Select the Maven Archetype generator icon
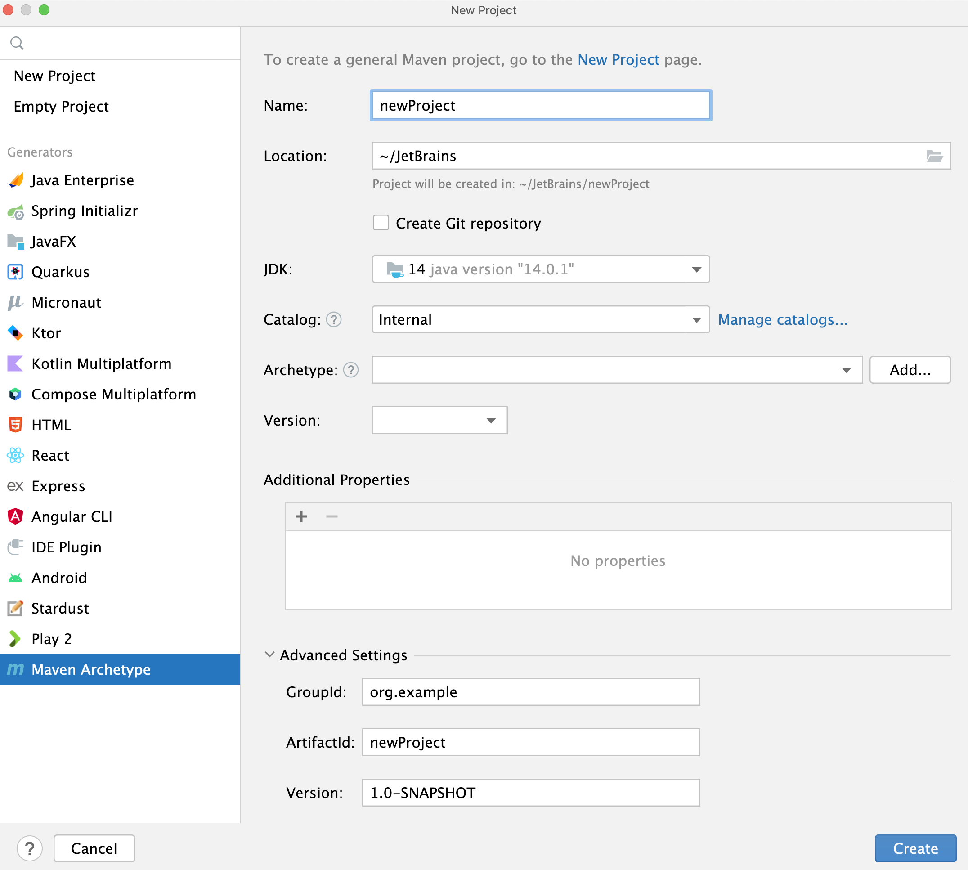 coord(15,669)
